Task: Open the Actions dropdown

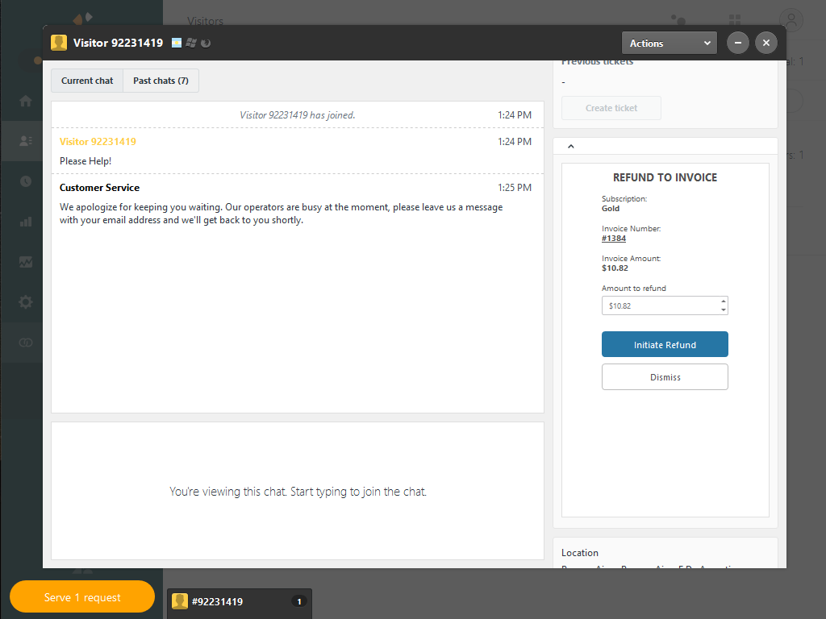Action: click(x=669, y=43)
